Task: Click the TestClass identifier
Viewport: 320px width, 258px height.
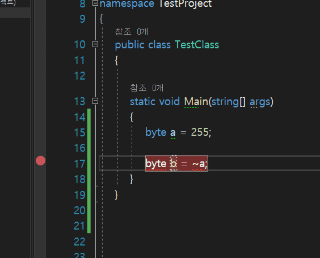Action: click(197, 45)
